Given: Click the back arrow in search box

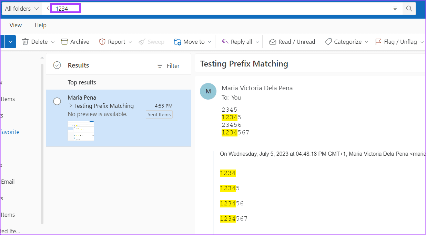Looking at the screenshot, I should coord(49,8).
